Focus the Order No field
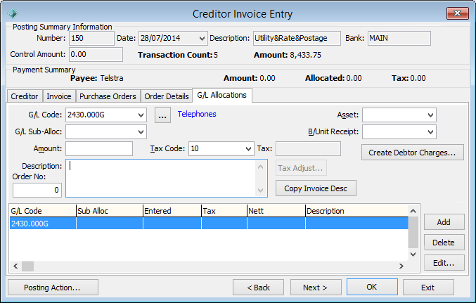476x303 pixels. point(37,190)
